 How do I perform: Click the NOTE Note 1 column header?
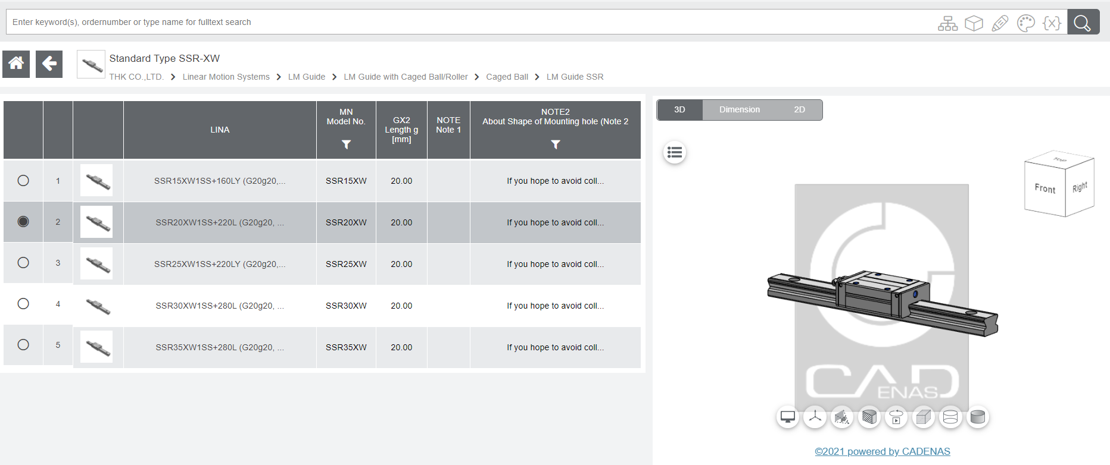pos(448,130)
